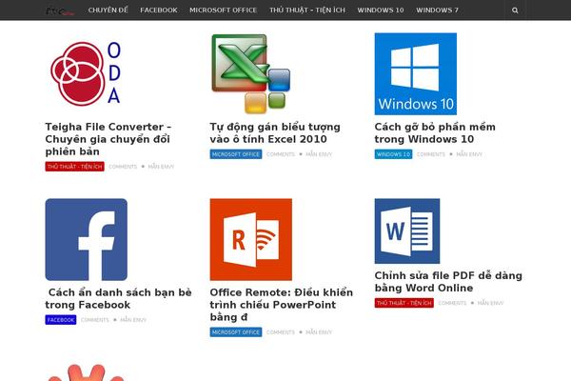Click red THỦ THUẬT tag under Teigha article

[74, 167]
